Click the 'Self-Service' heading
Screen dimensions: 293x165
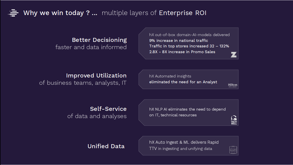(108, 109)
